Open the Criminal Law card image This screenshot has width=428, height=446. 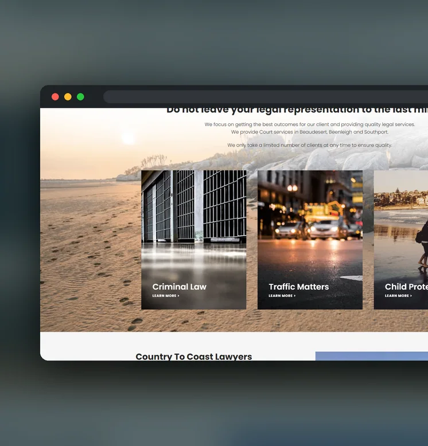pos(193,240)
